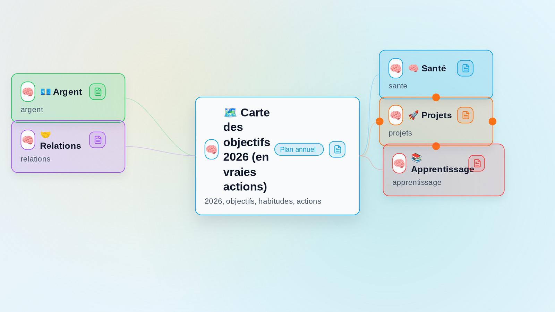Open the notes icon on the Argent node
The height and width of the screenshot is (312, 555).
97,92
